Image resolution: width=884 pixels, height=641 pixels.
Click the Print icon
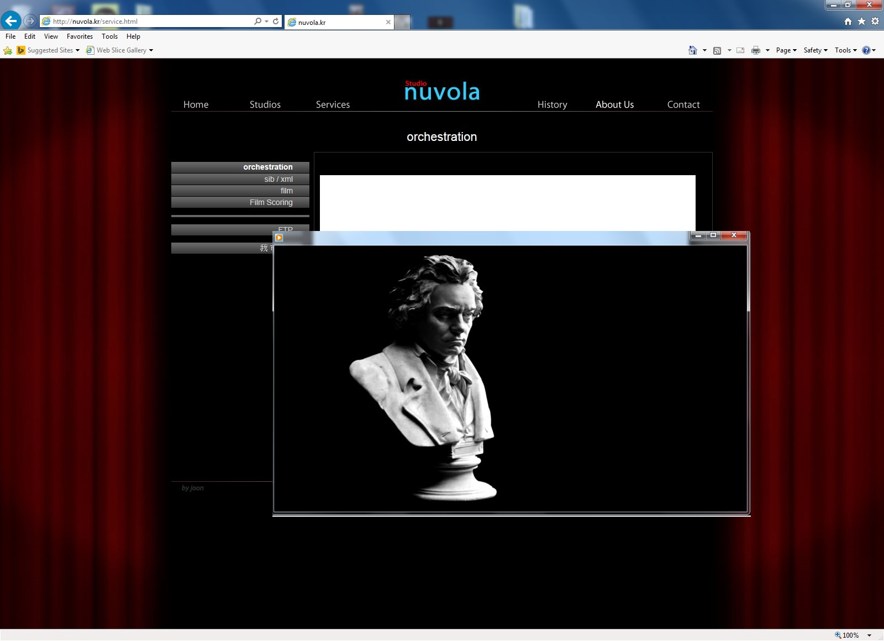click(756, 50)
